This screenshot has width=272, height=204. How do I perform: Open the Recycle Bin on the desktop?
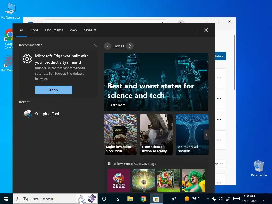(259, 168)
